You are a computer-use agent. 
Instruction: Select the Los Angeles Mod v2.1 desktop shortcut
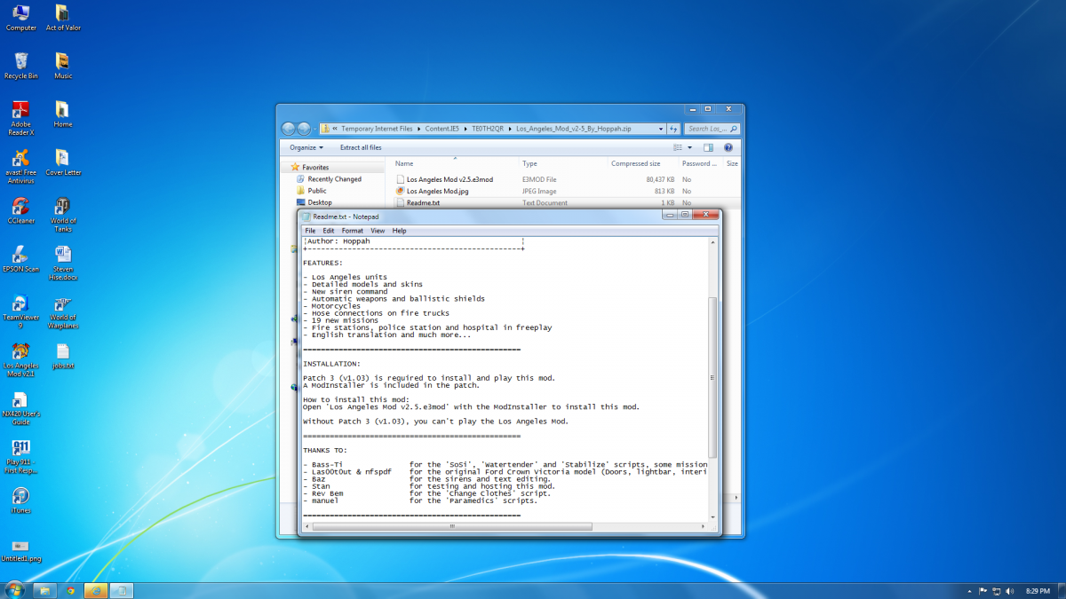pos(20,359)
